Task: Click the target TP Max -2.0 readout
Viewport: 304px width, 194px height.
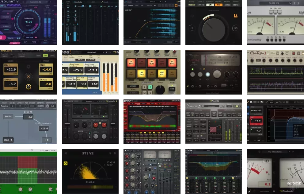Action: (x=47, y=84)
